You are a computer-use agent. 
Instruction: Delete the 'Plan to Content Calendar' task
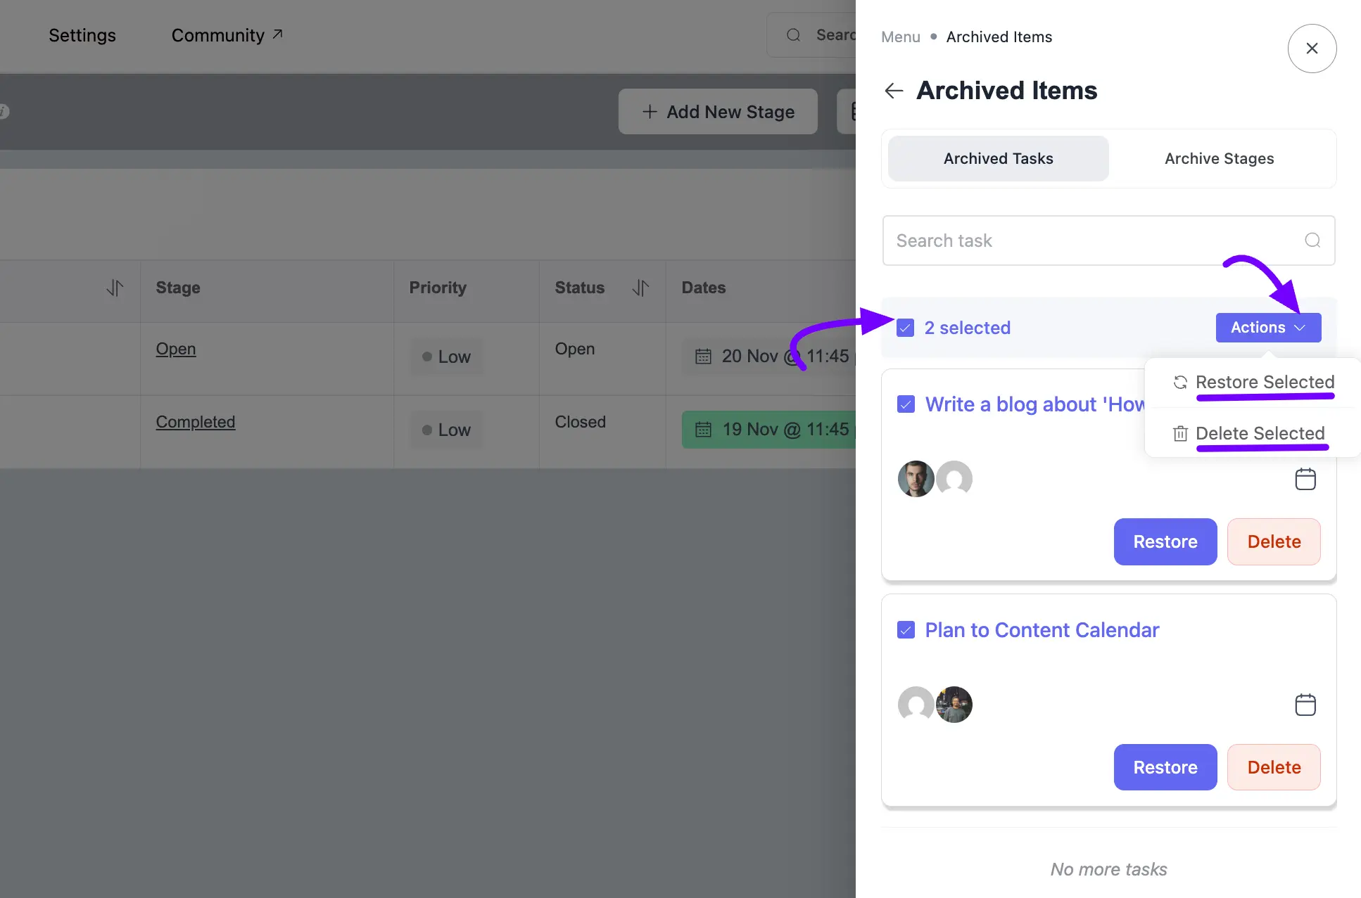1274,767
